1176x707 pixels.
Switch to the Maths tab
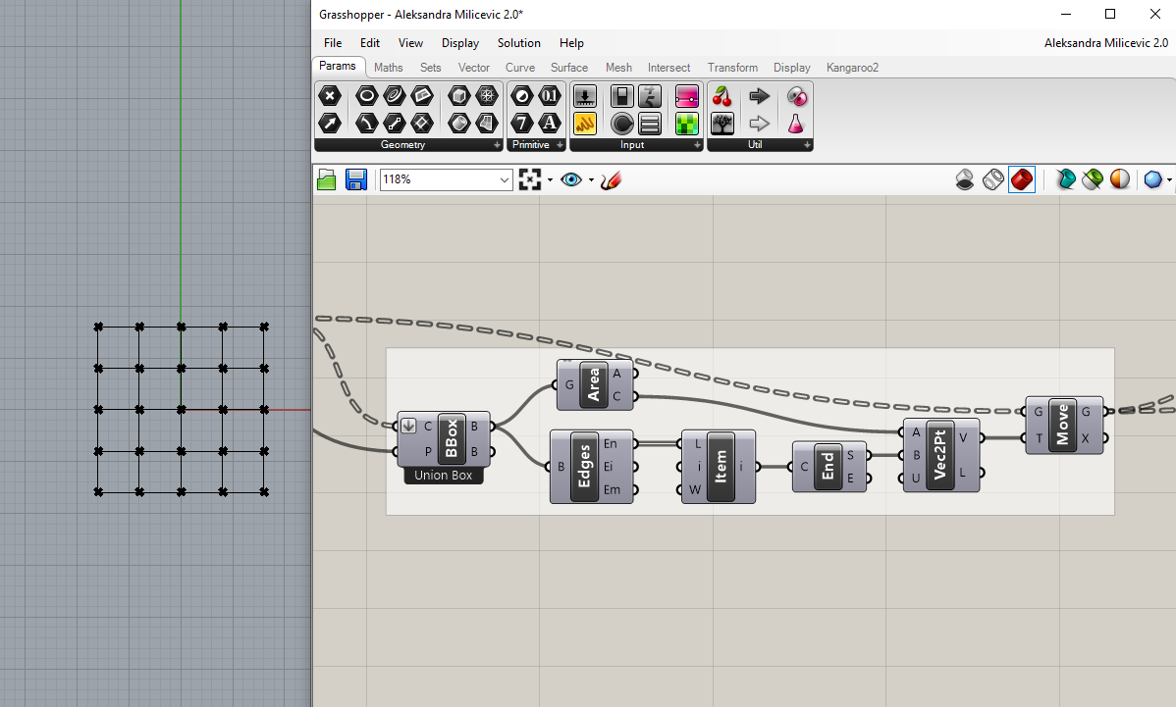(x=389, y=68)
